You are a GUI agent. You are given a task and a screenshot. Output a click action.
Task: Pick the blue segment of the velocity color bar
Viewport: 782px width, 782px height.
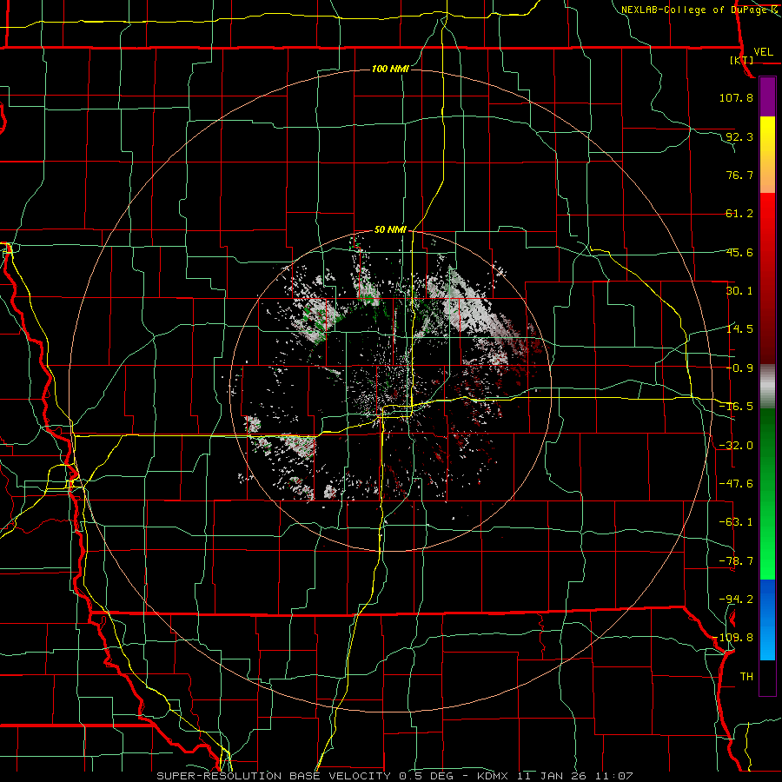(767, 620)
